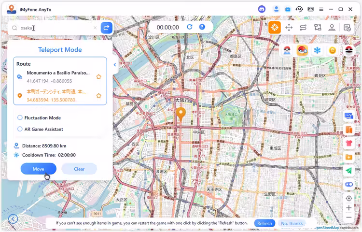Open the Pokéball trainer map icon

287,50
